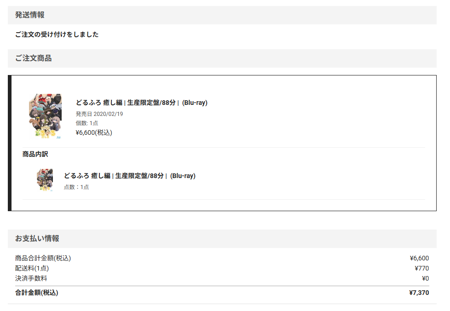This screenshot has width=450, height=311.
Task: Click the ご注文商品 section header
Action: click(33, 58)
